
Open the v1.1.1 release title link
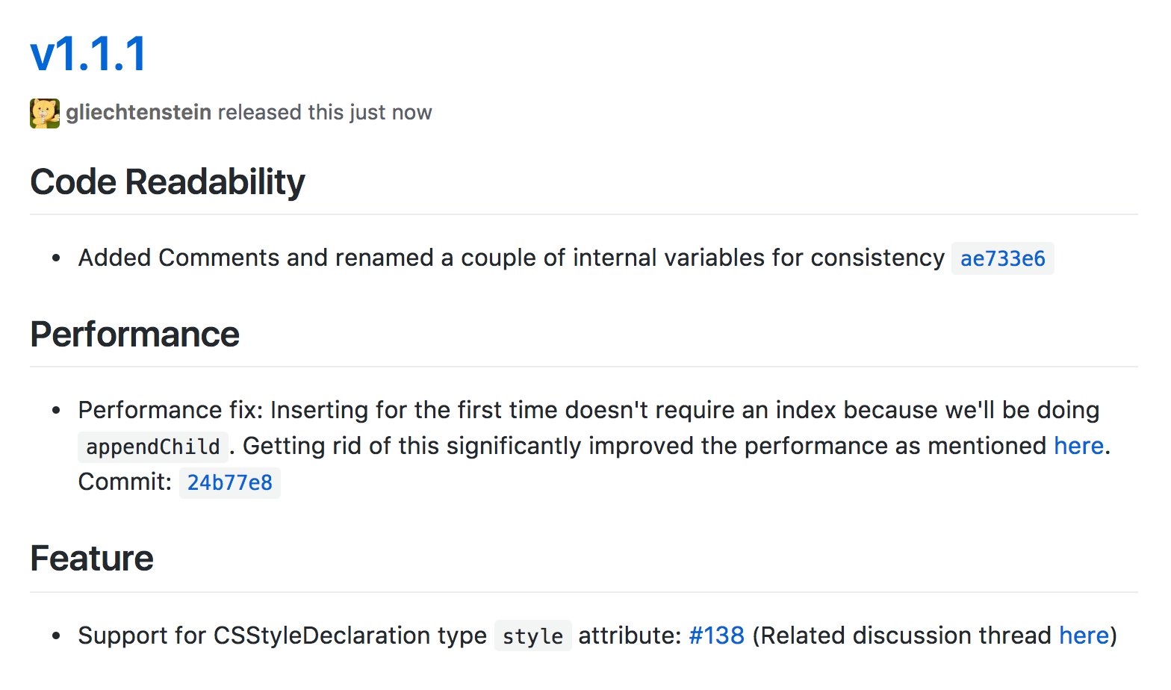click(88, 54)
